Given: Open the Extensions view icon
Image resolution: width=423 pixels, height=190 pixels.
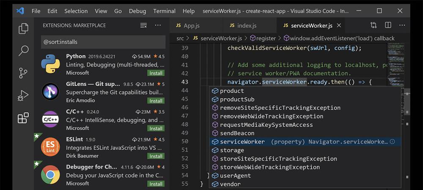Looking at the screenshot, I should click(23, 118).
